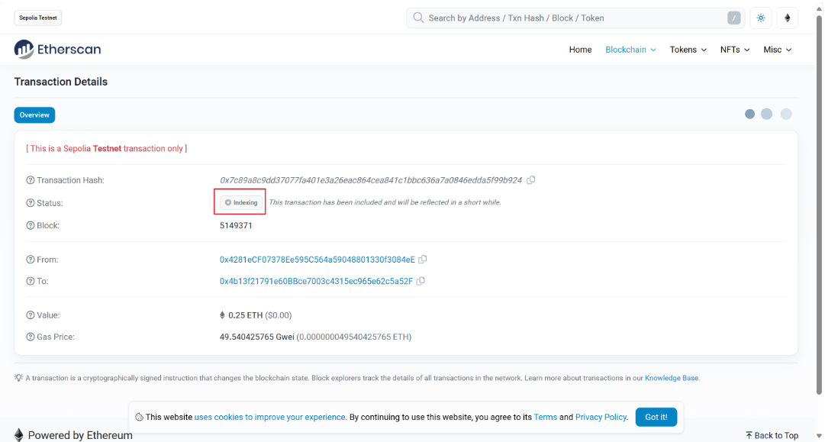Copy the transaction hash to clipboard
825x442 pixels.
[531, 180]
